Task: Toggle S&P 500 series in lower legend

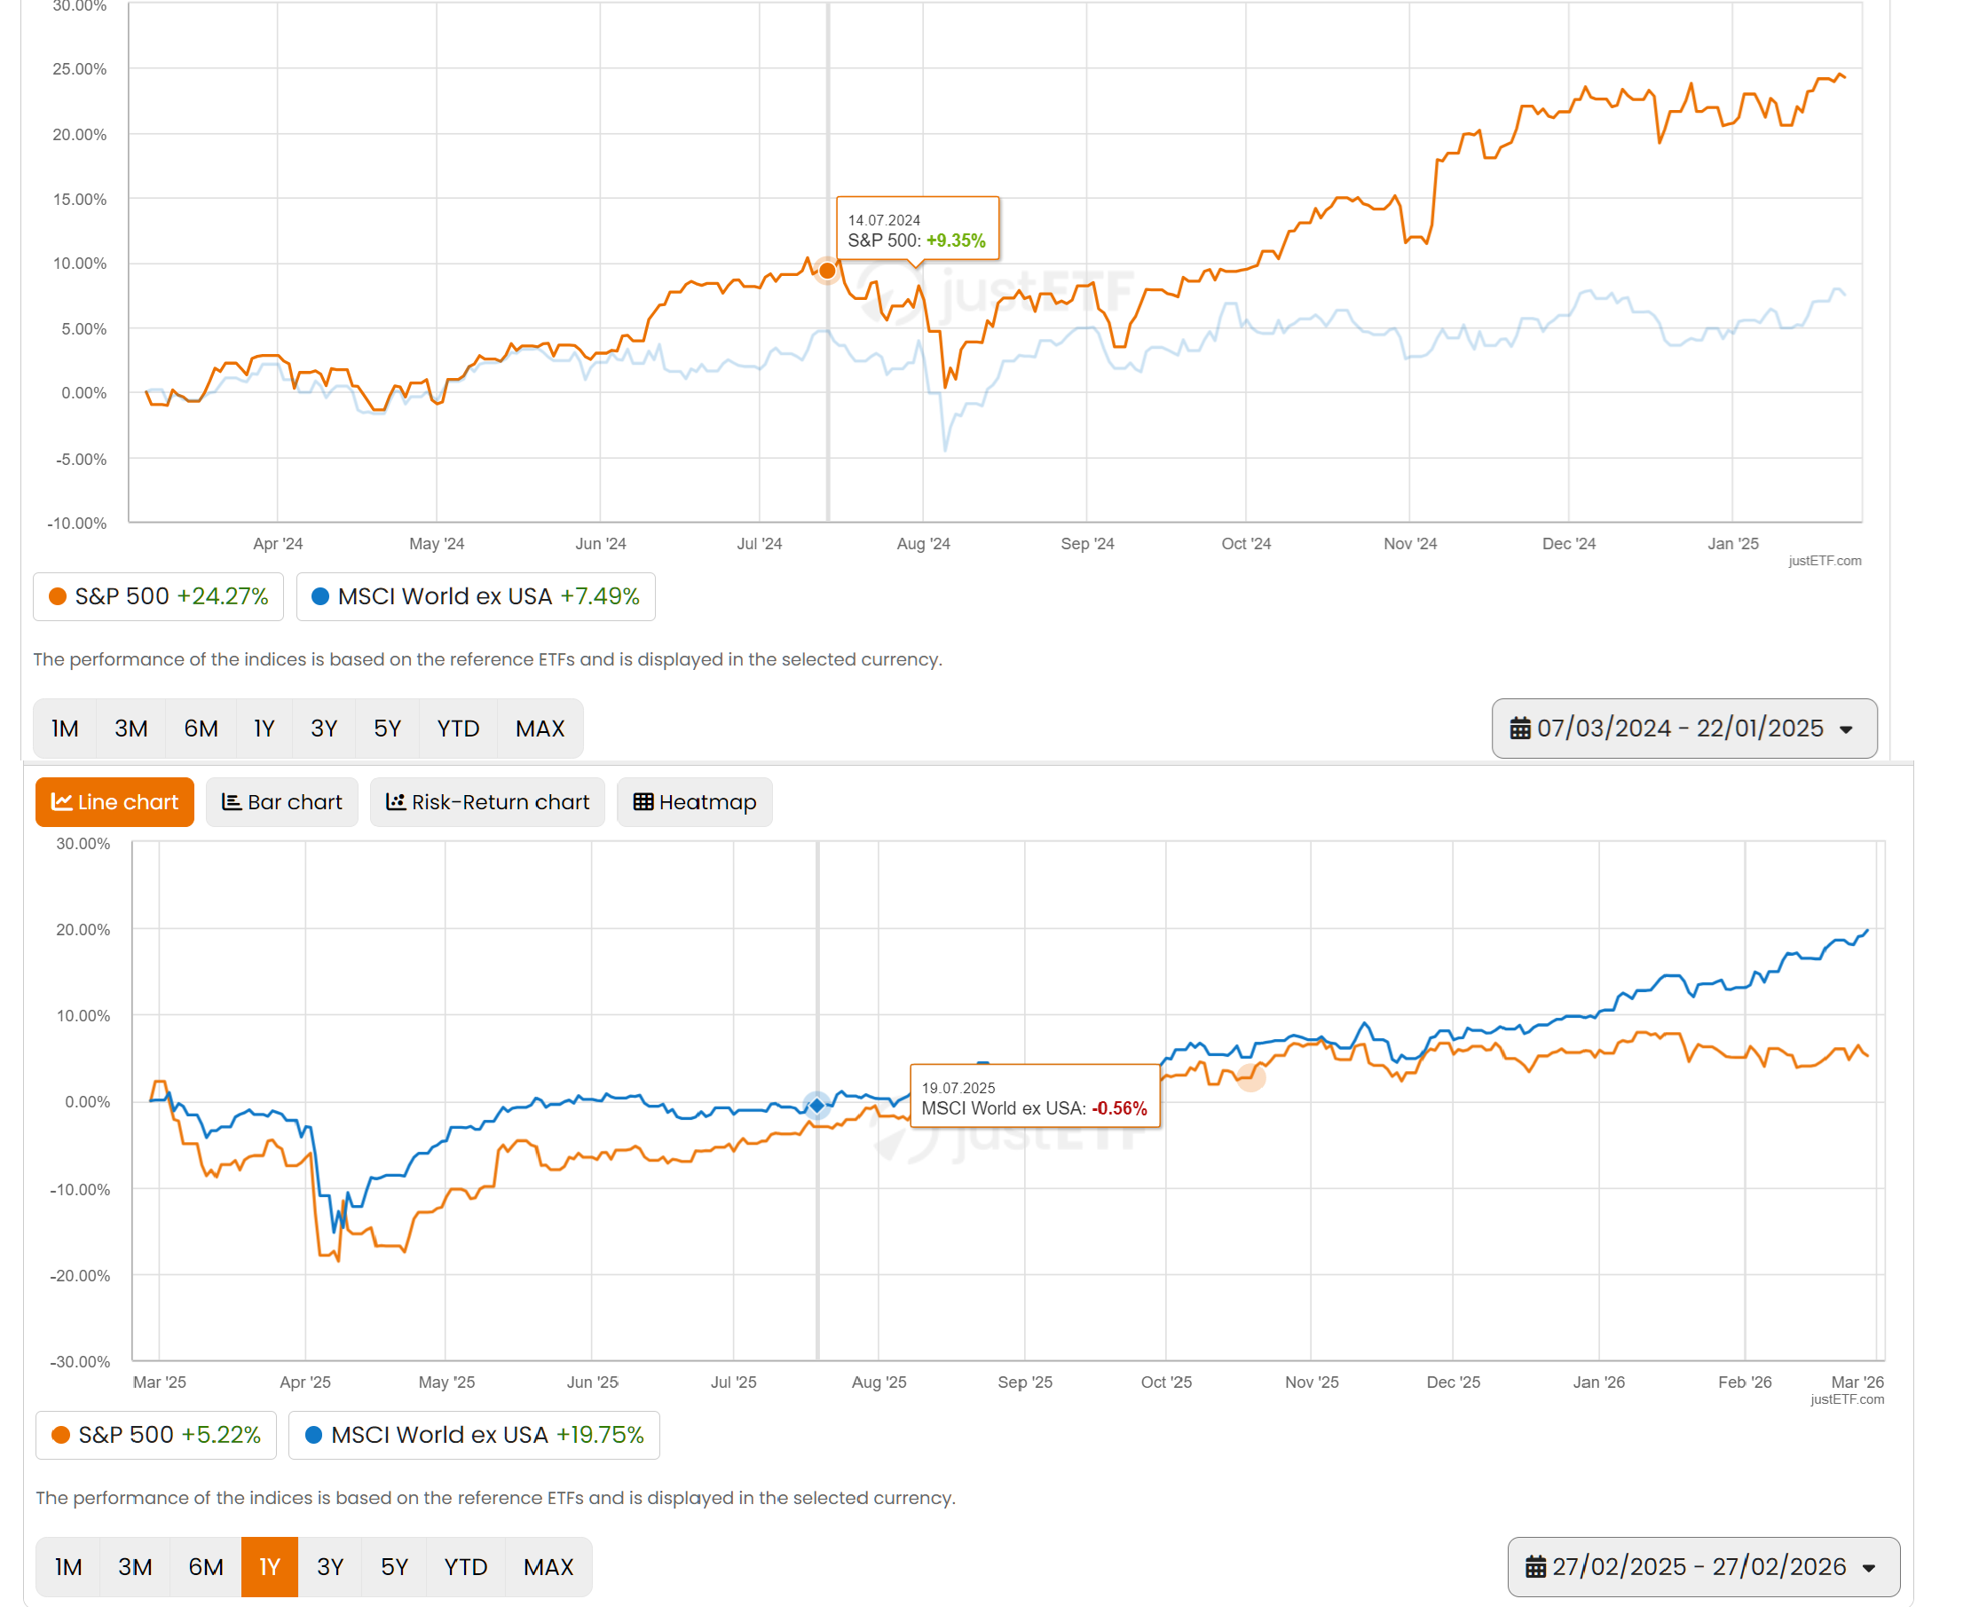Action: tap(155, 1435)
